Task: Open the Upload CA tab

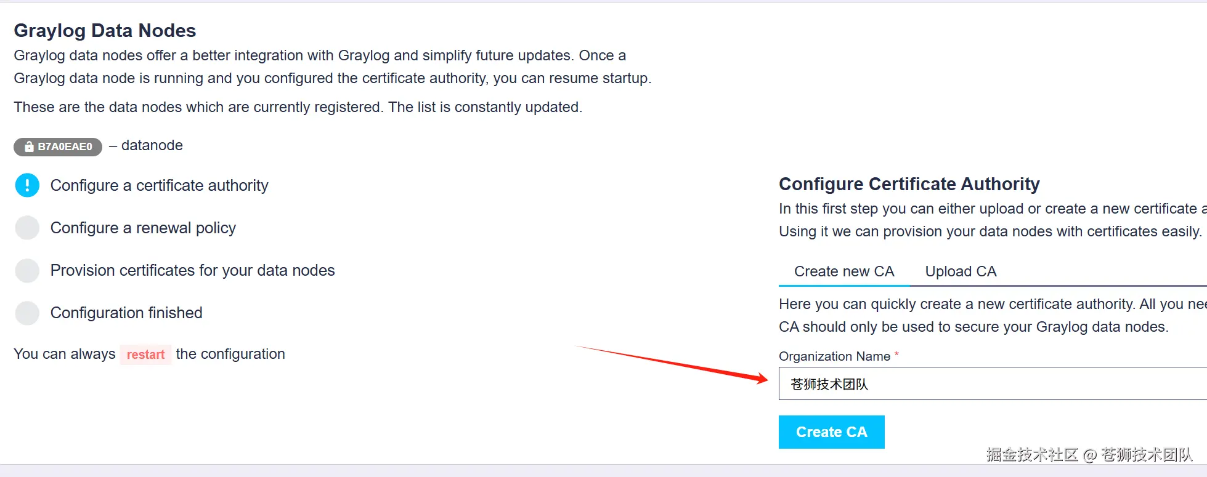Action: pyautogui.click(x=961, y=271)
